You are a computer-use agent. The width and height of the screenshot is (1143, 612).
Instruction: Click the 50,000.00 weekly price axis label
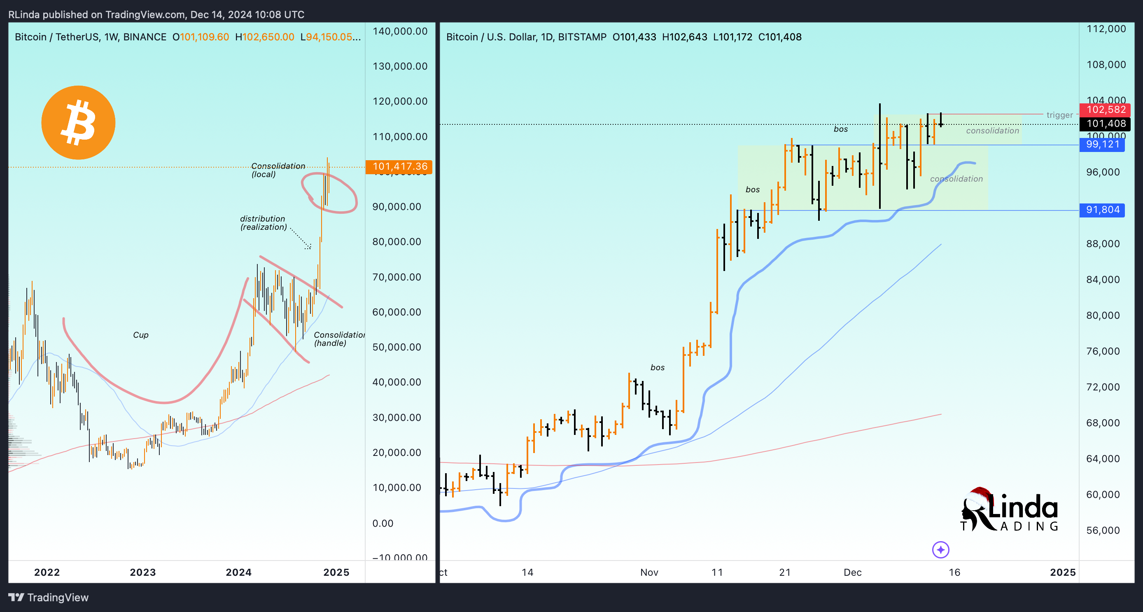[x=397, y=347]
